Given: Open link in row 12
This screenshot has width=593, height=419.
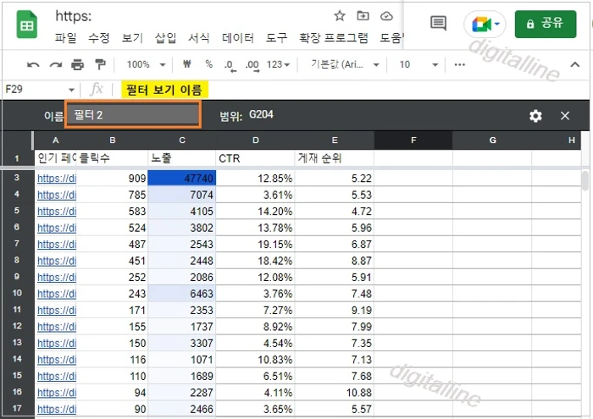Looking at the screenshot, I should 57,327.
